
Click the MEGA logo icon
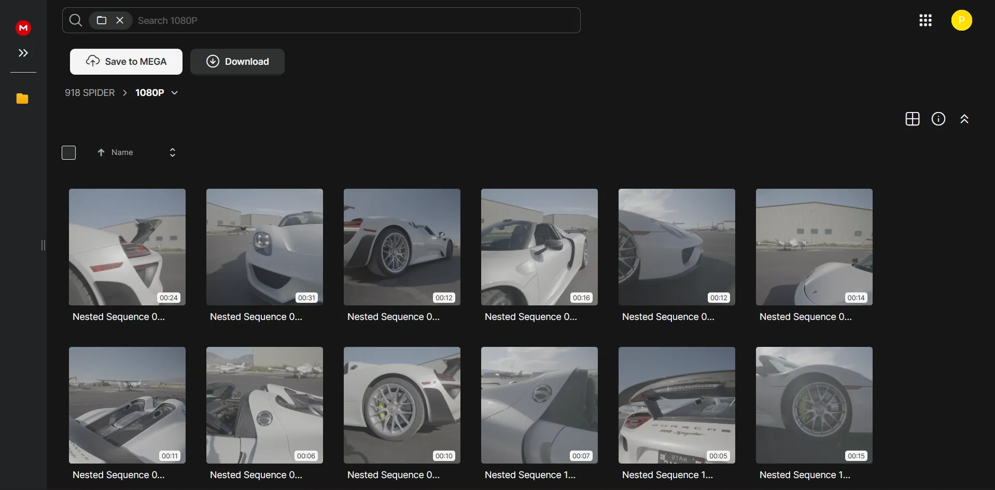point(22,27)
